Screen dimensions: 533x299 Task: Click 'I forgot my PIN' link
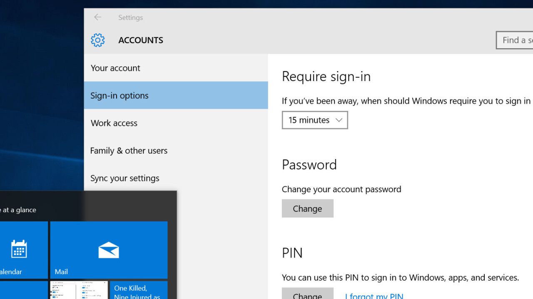pos(374,295)
